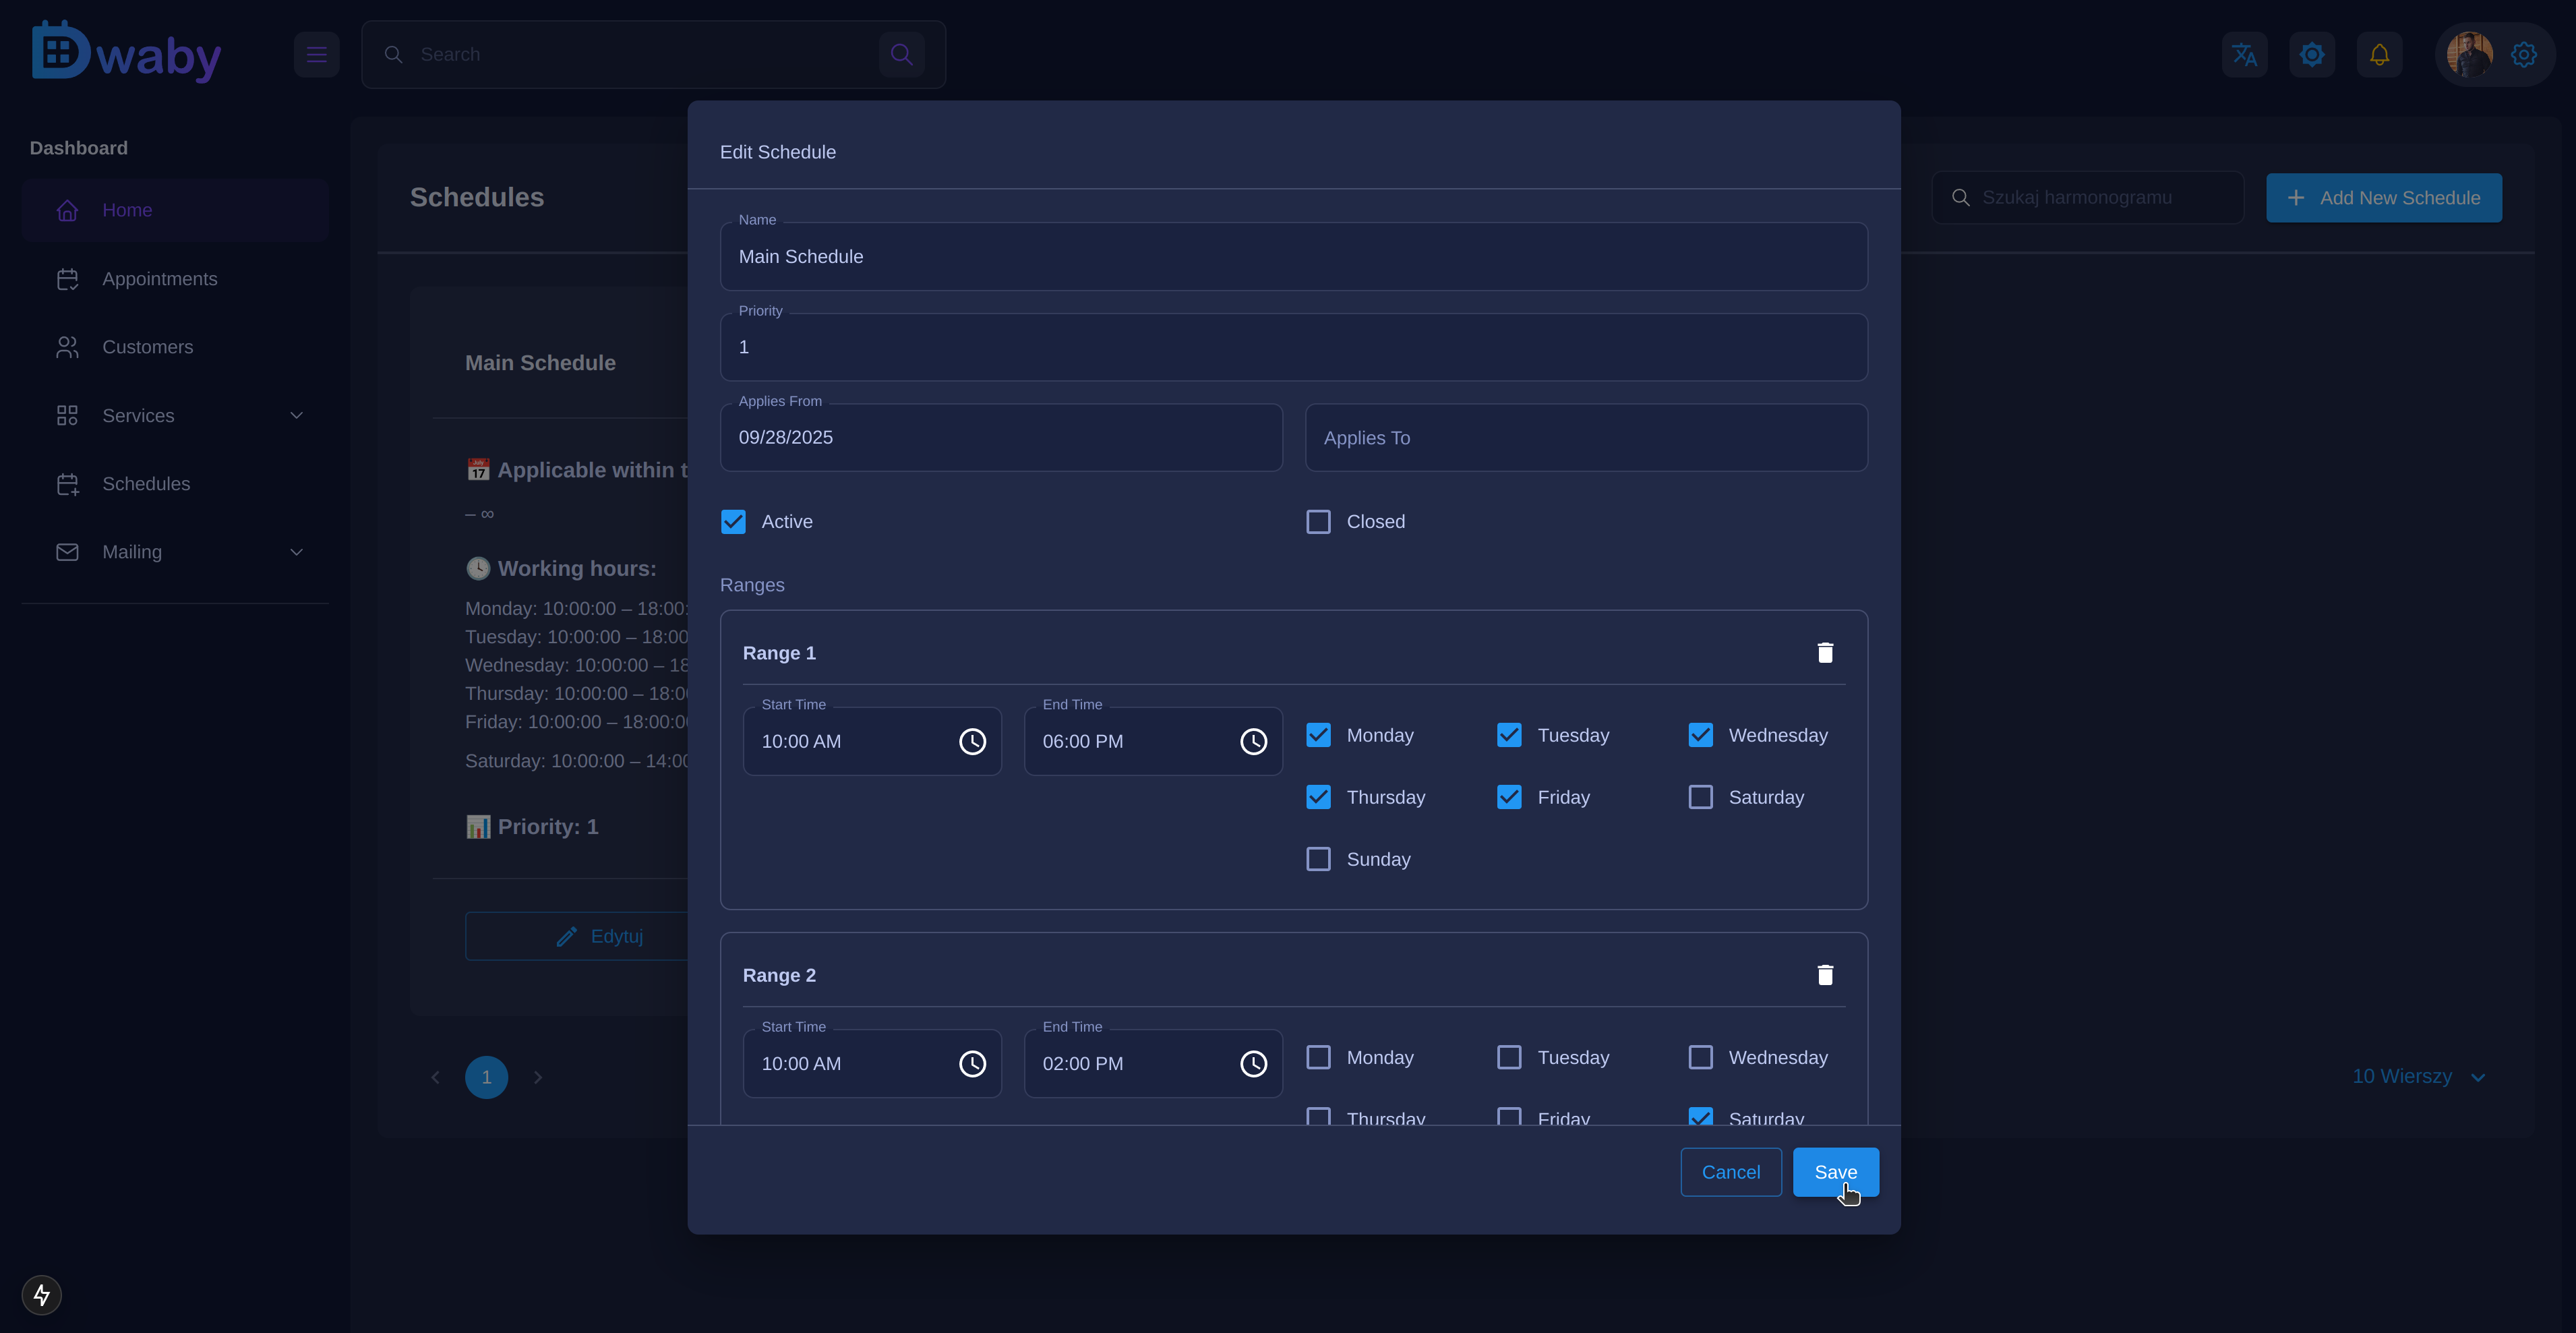Expand the Services section
The height and width of the screenshot is (1333, 2576).
point(296,415)
